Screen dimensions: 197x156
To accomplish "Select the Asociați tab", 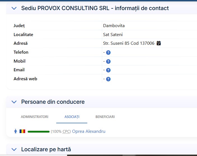I will tap(72, 117).
